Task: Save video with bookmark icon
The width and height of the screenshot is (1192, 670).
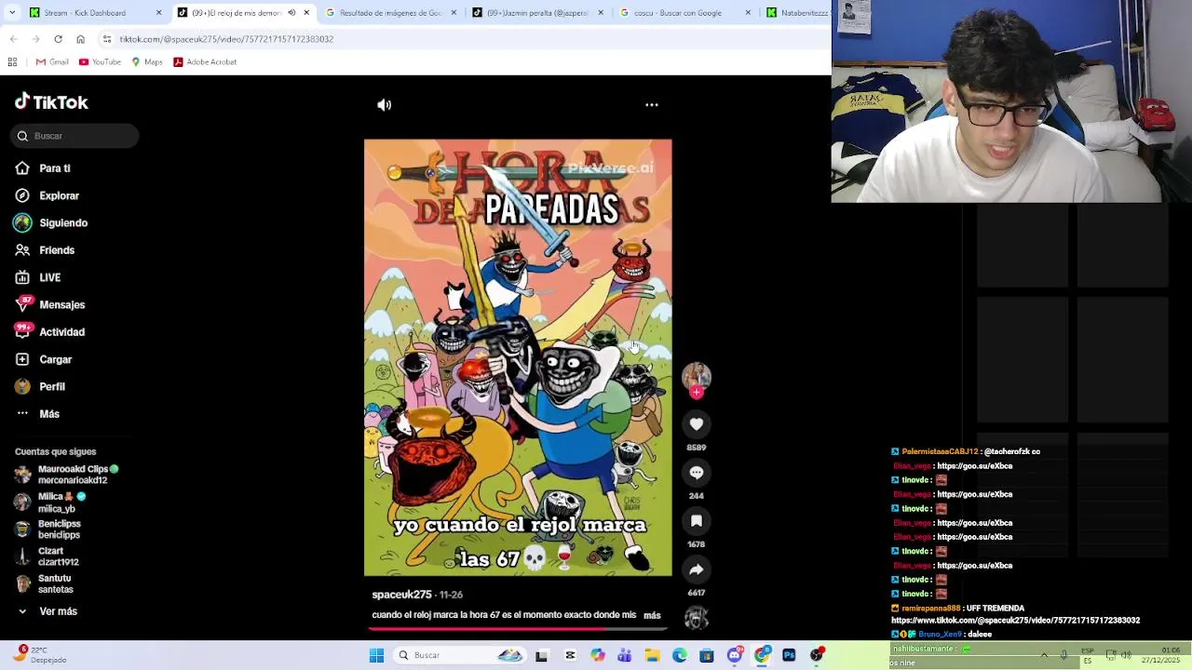Action: point(696,521)
